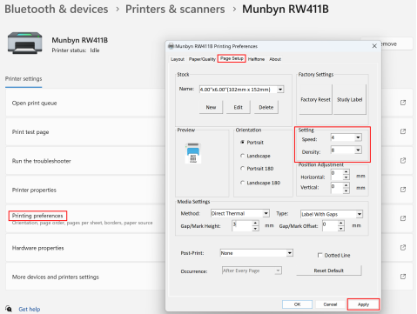417x314 pixels.
Task: Switch to the Paper/Quality tab
Action: [202, 59]
